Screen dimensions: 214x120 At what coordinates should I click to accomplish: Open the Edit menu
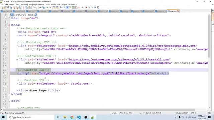tap(6, 5)
